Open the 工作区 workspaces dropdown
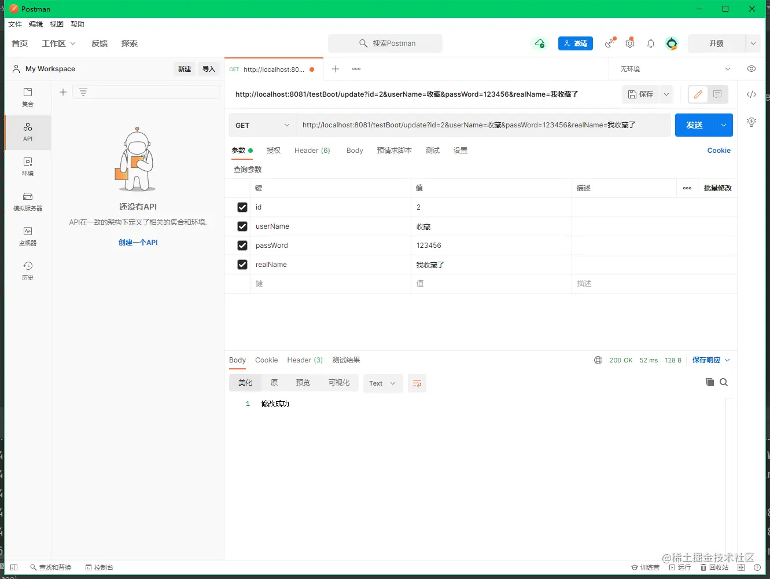This screenshot has width=770, height=579. coord(58,43)
